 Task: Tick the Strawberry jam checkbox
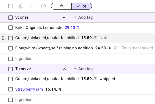point(11,89)
